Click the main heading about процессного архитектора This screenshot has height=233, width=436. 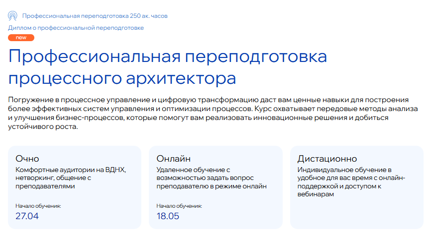click(168, 68)
